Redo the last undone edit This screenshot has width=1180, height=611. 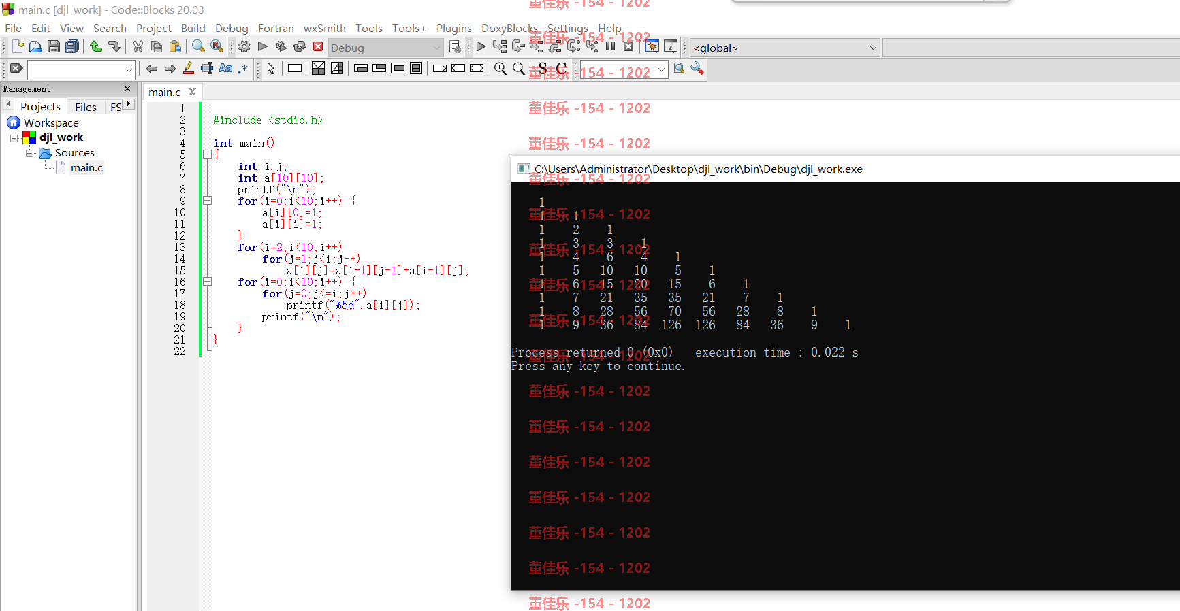114,46
